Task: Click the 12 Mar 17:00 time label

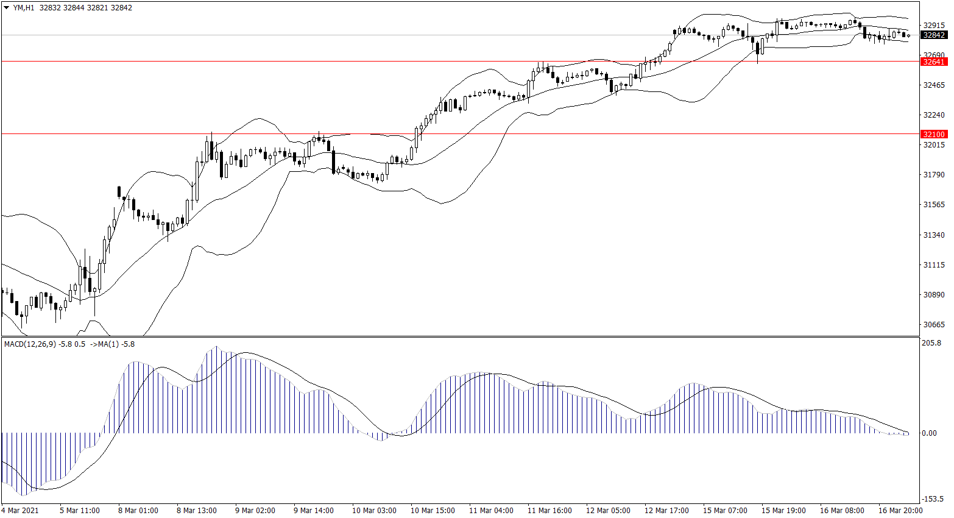Action: 666,511
